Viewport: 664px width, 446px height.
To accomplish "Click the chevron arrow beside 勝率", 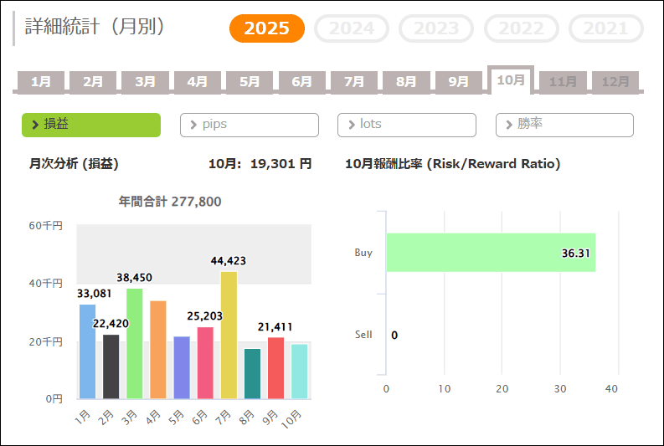I will (509, 125).
